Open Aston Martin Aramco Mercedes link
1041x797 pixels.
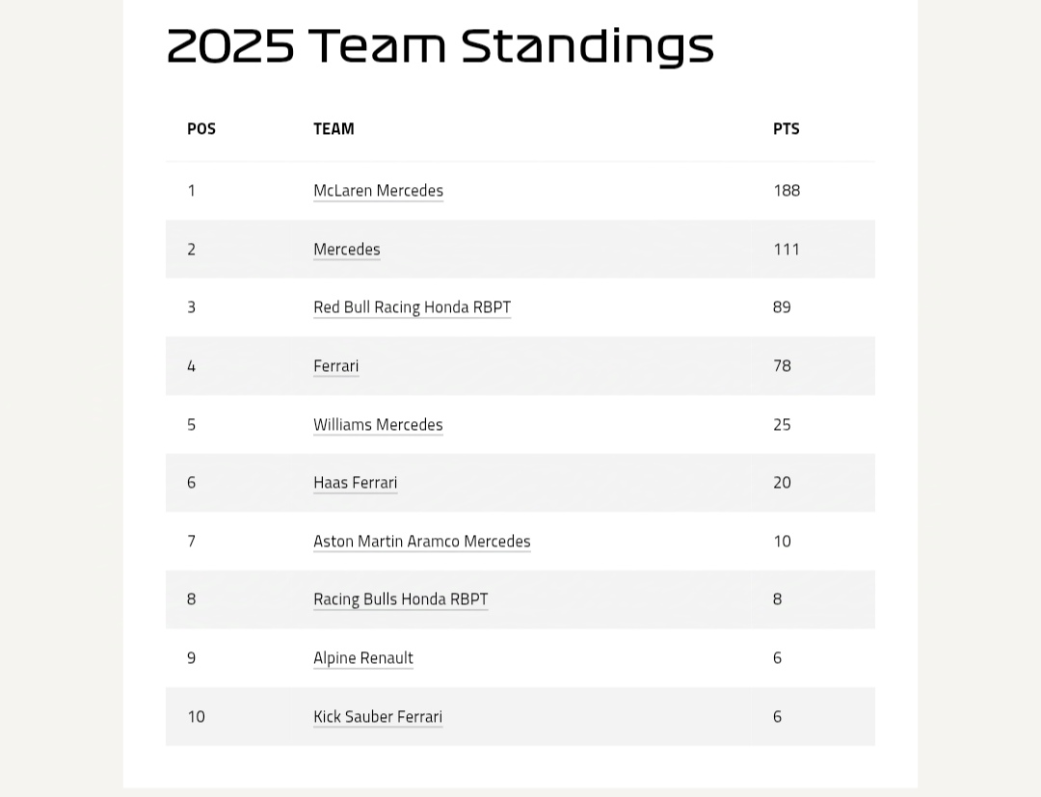(x=421, y=542)
